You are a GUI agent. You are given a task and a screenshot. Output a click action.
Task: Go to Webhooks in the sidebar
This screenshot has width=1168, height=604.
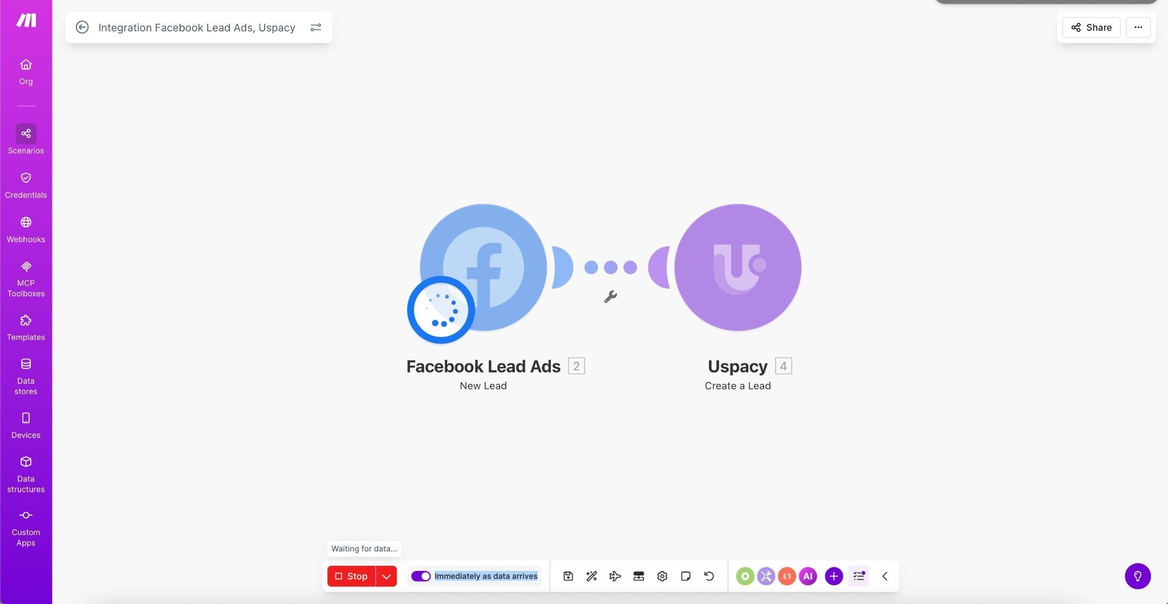26,229
